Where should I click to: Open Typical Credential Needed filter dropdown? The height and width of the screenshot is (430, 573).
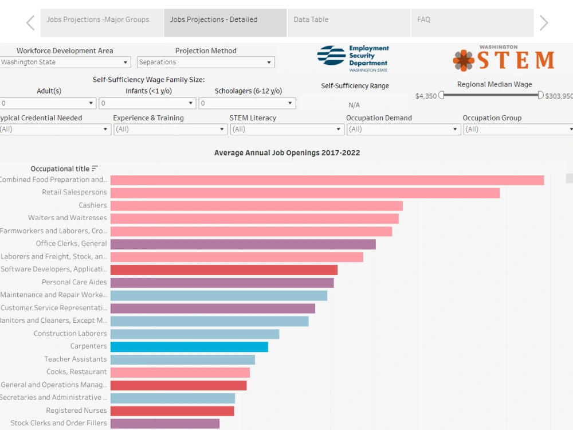55,129
